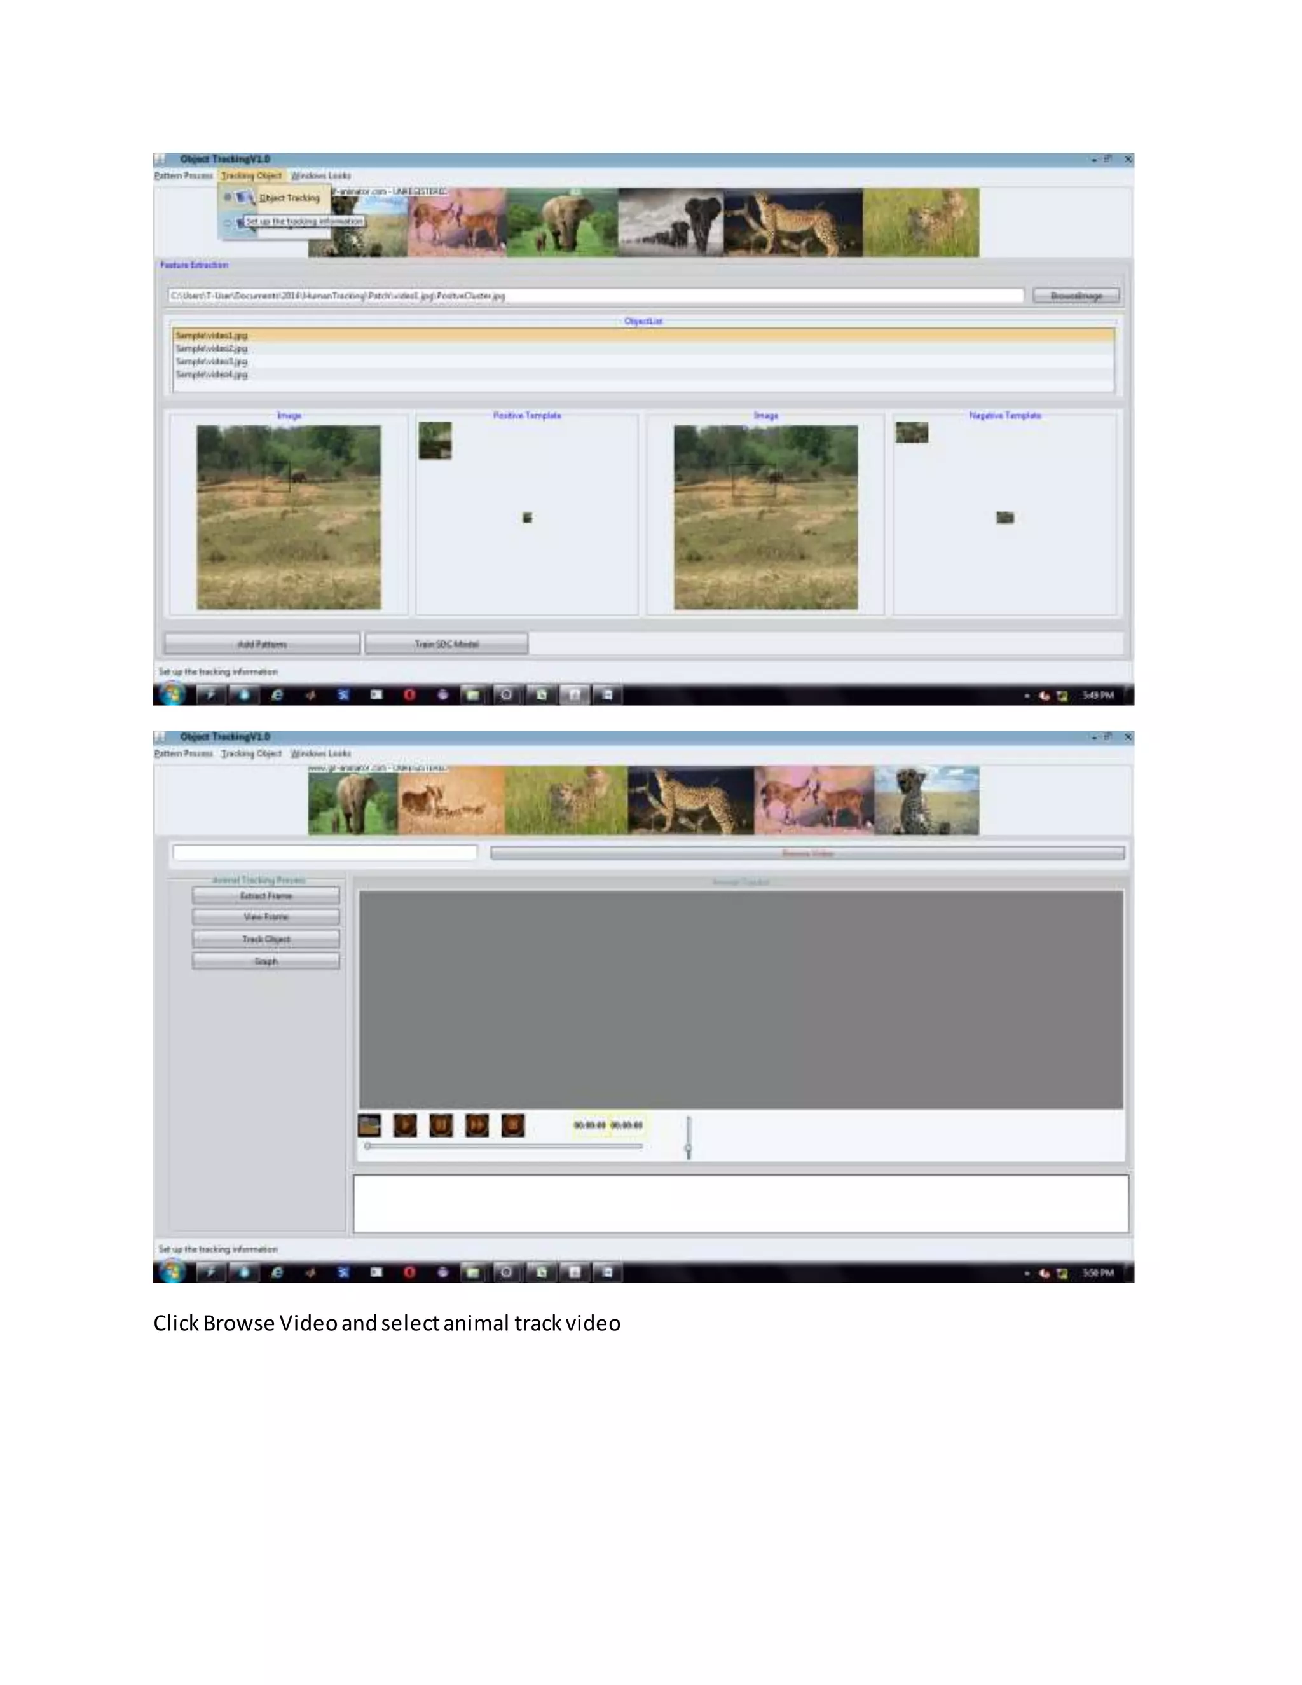This screenshot has height=1685, width=1302.
Task: Click the Train SDC Model button
Action: [x=446, y=644]
